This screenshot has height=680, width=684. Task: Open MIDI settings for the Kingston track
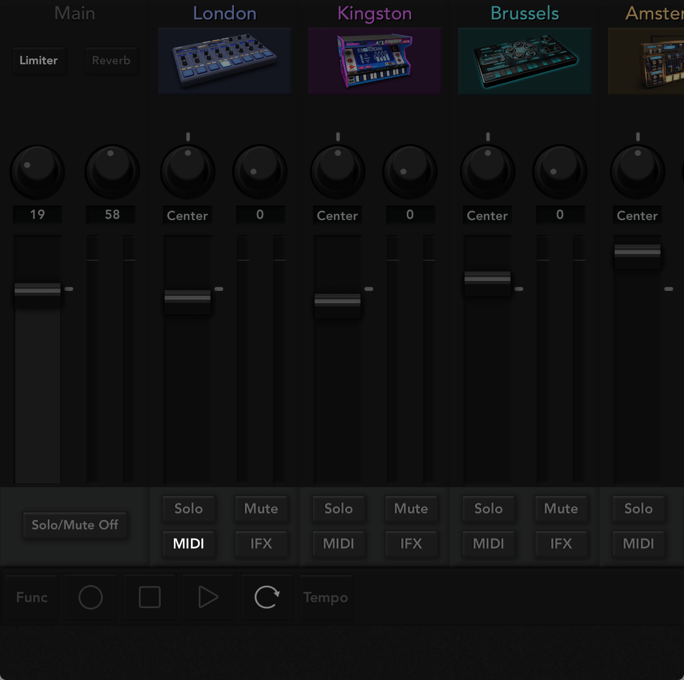pos(338,544)
